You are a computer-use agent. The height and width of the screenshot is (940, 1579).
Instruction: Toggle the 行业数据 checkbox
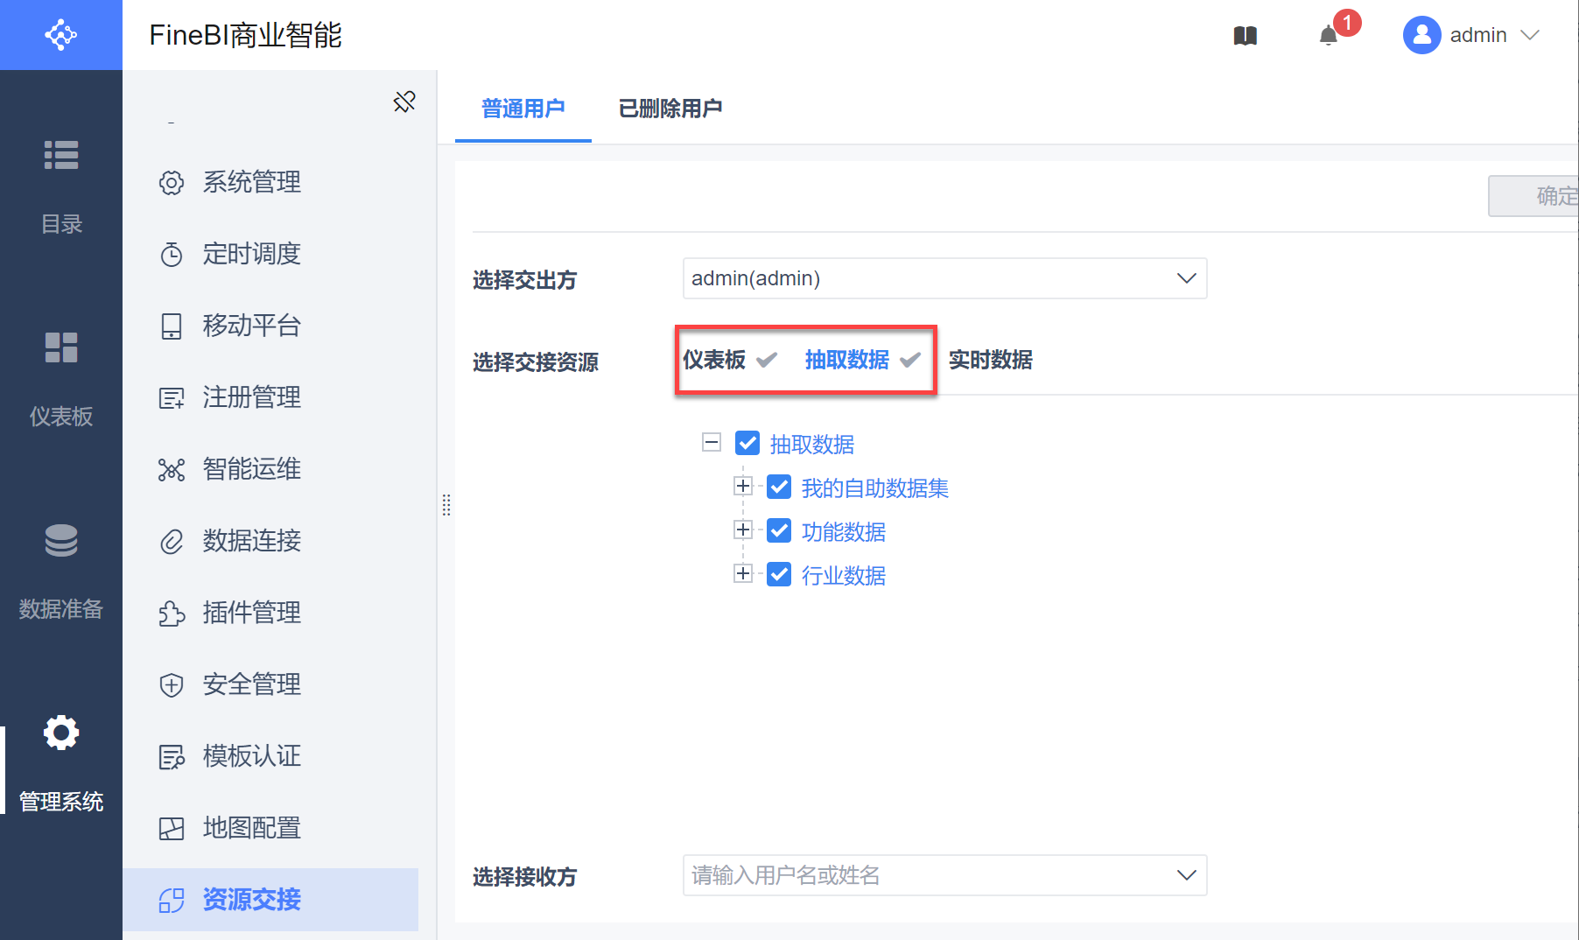tap(779, 575)
